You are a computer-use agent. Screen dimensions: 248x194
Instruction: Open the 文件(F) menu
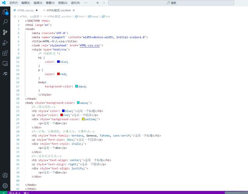pyautogui.click(x=14, y=3)
